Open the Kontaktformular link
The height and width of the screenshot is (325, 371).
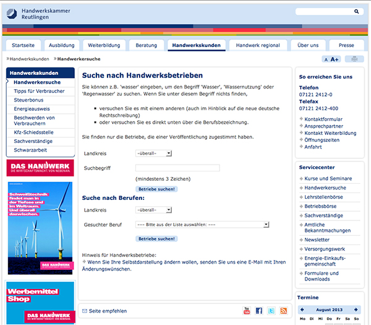click(x=323, y=118)
